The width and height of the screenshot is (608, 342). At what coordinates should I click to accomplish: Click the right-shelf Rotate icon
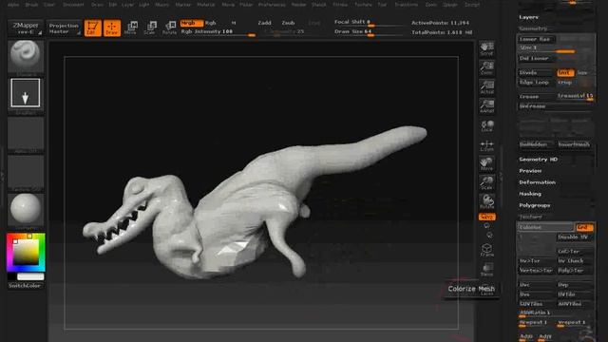(486, 201)
